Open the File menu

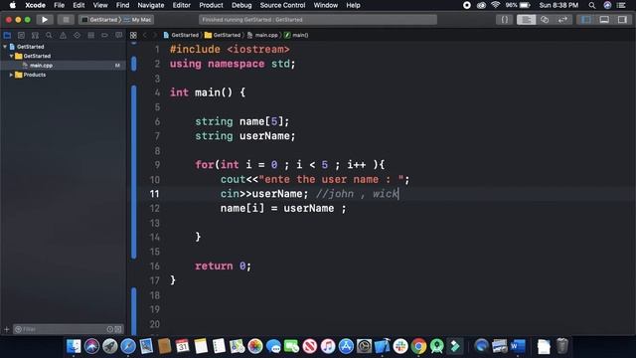(60, 5)
